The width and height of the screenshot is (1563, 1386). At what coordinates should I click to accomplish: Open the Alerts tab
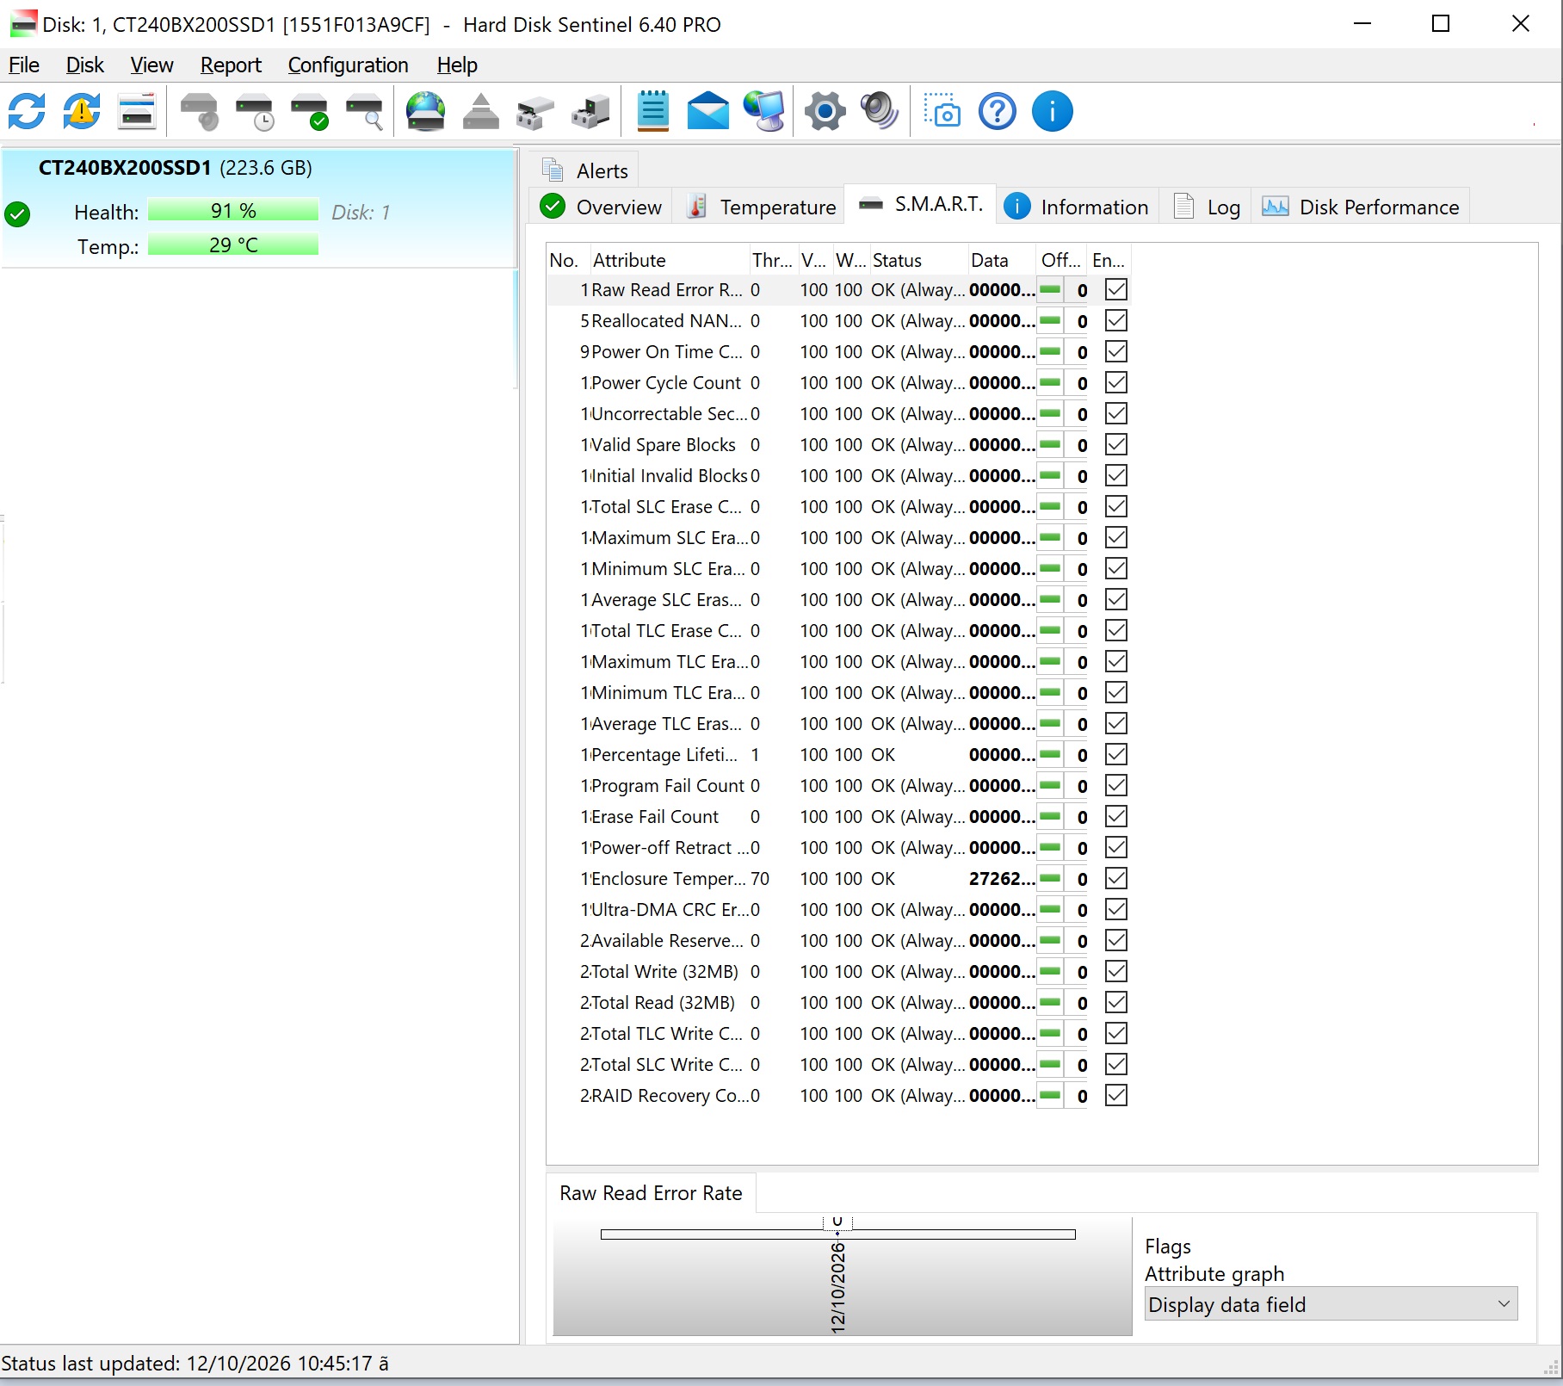click(584, 170)
